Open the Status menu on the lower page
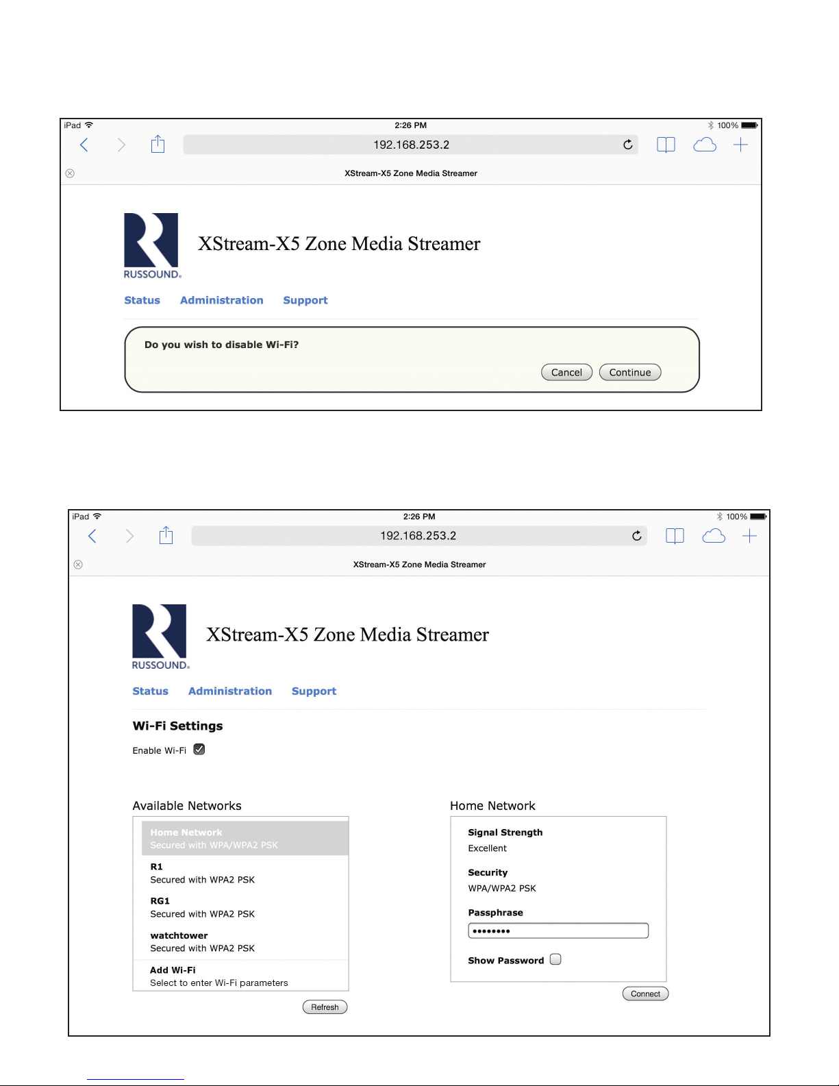The image size is (839, 1086). click(x=150, y=691)
